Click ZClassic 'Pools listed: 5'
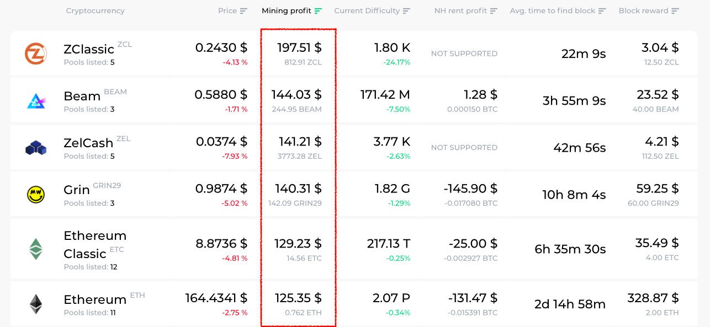The image size is (710, 327). 89,62
